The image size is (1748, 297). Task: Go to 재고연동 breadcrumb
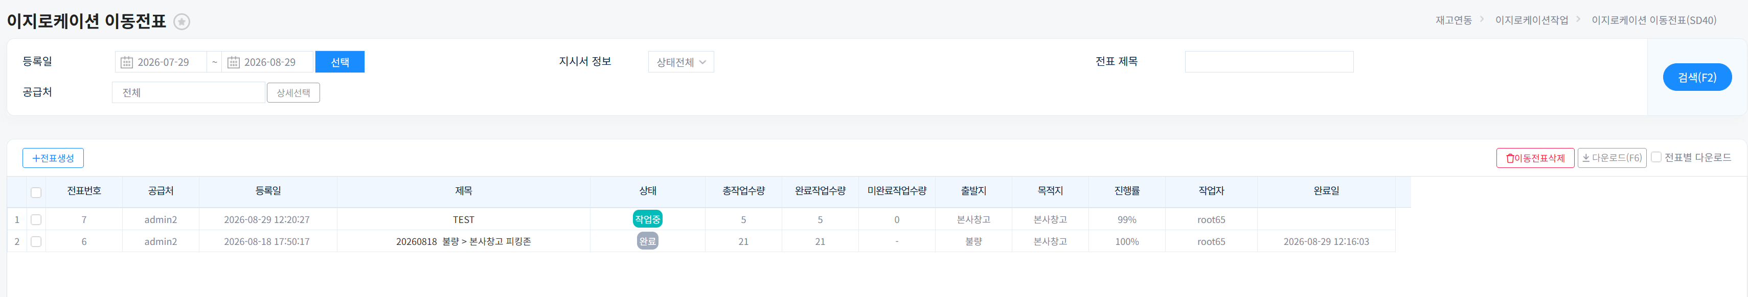(1454, 20)
